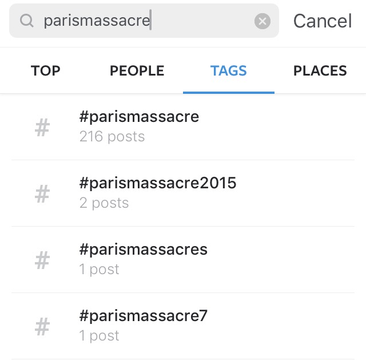Open the #parismassacre tag result
This screenshot has width=366, height=360.
coord(139,117)
